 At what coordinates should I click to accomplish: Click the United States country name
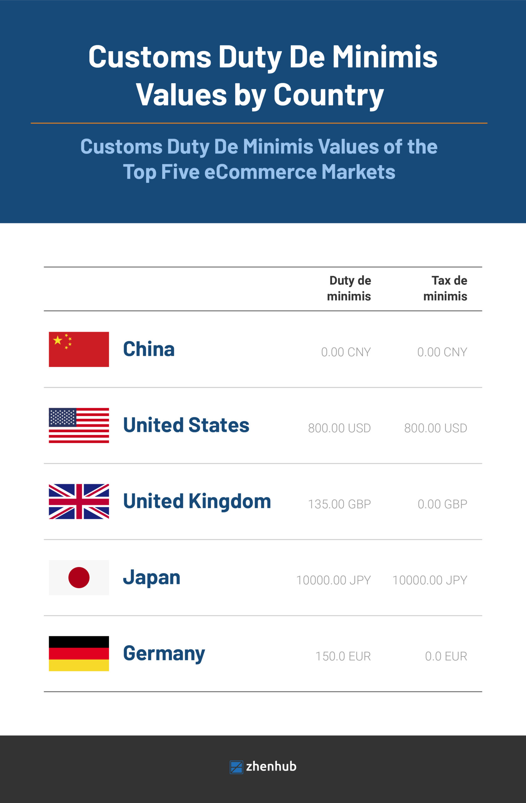pyautogui.click(x=186, y=425)
